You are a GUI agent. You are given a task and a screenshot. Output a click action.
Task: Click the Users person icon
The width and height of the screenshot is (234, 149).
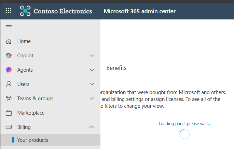pyautogui.click(x=9, y=84)
